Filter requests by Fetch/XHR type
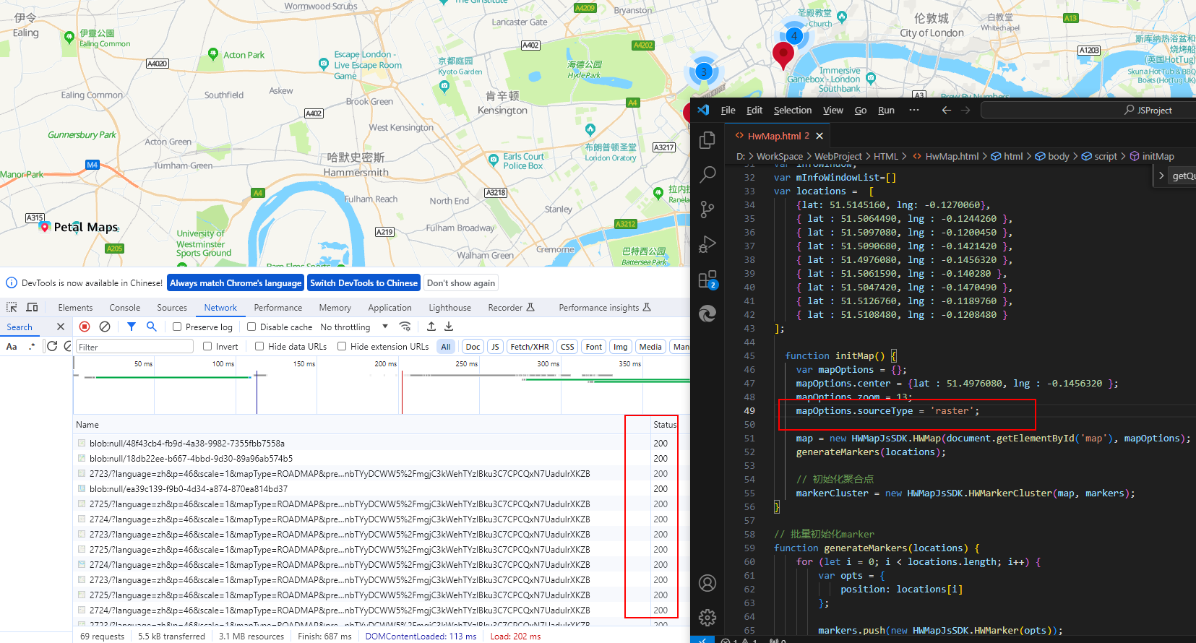 tap(530, 347)
